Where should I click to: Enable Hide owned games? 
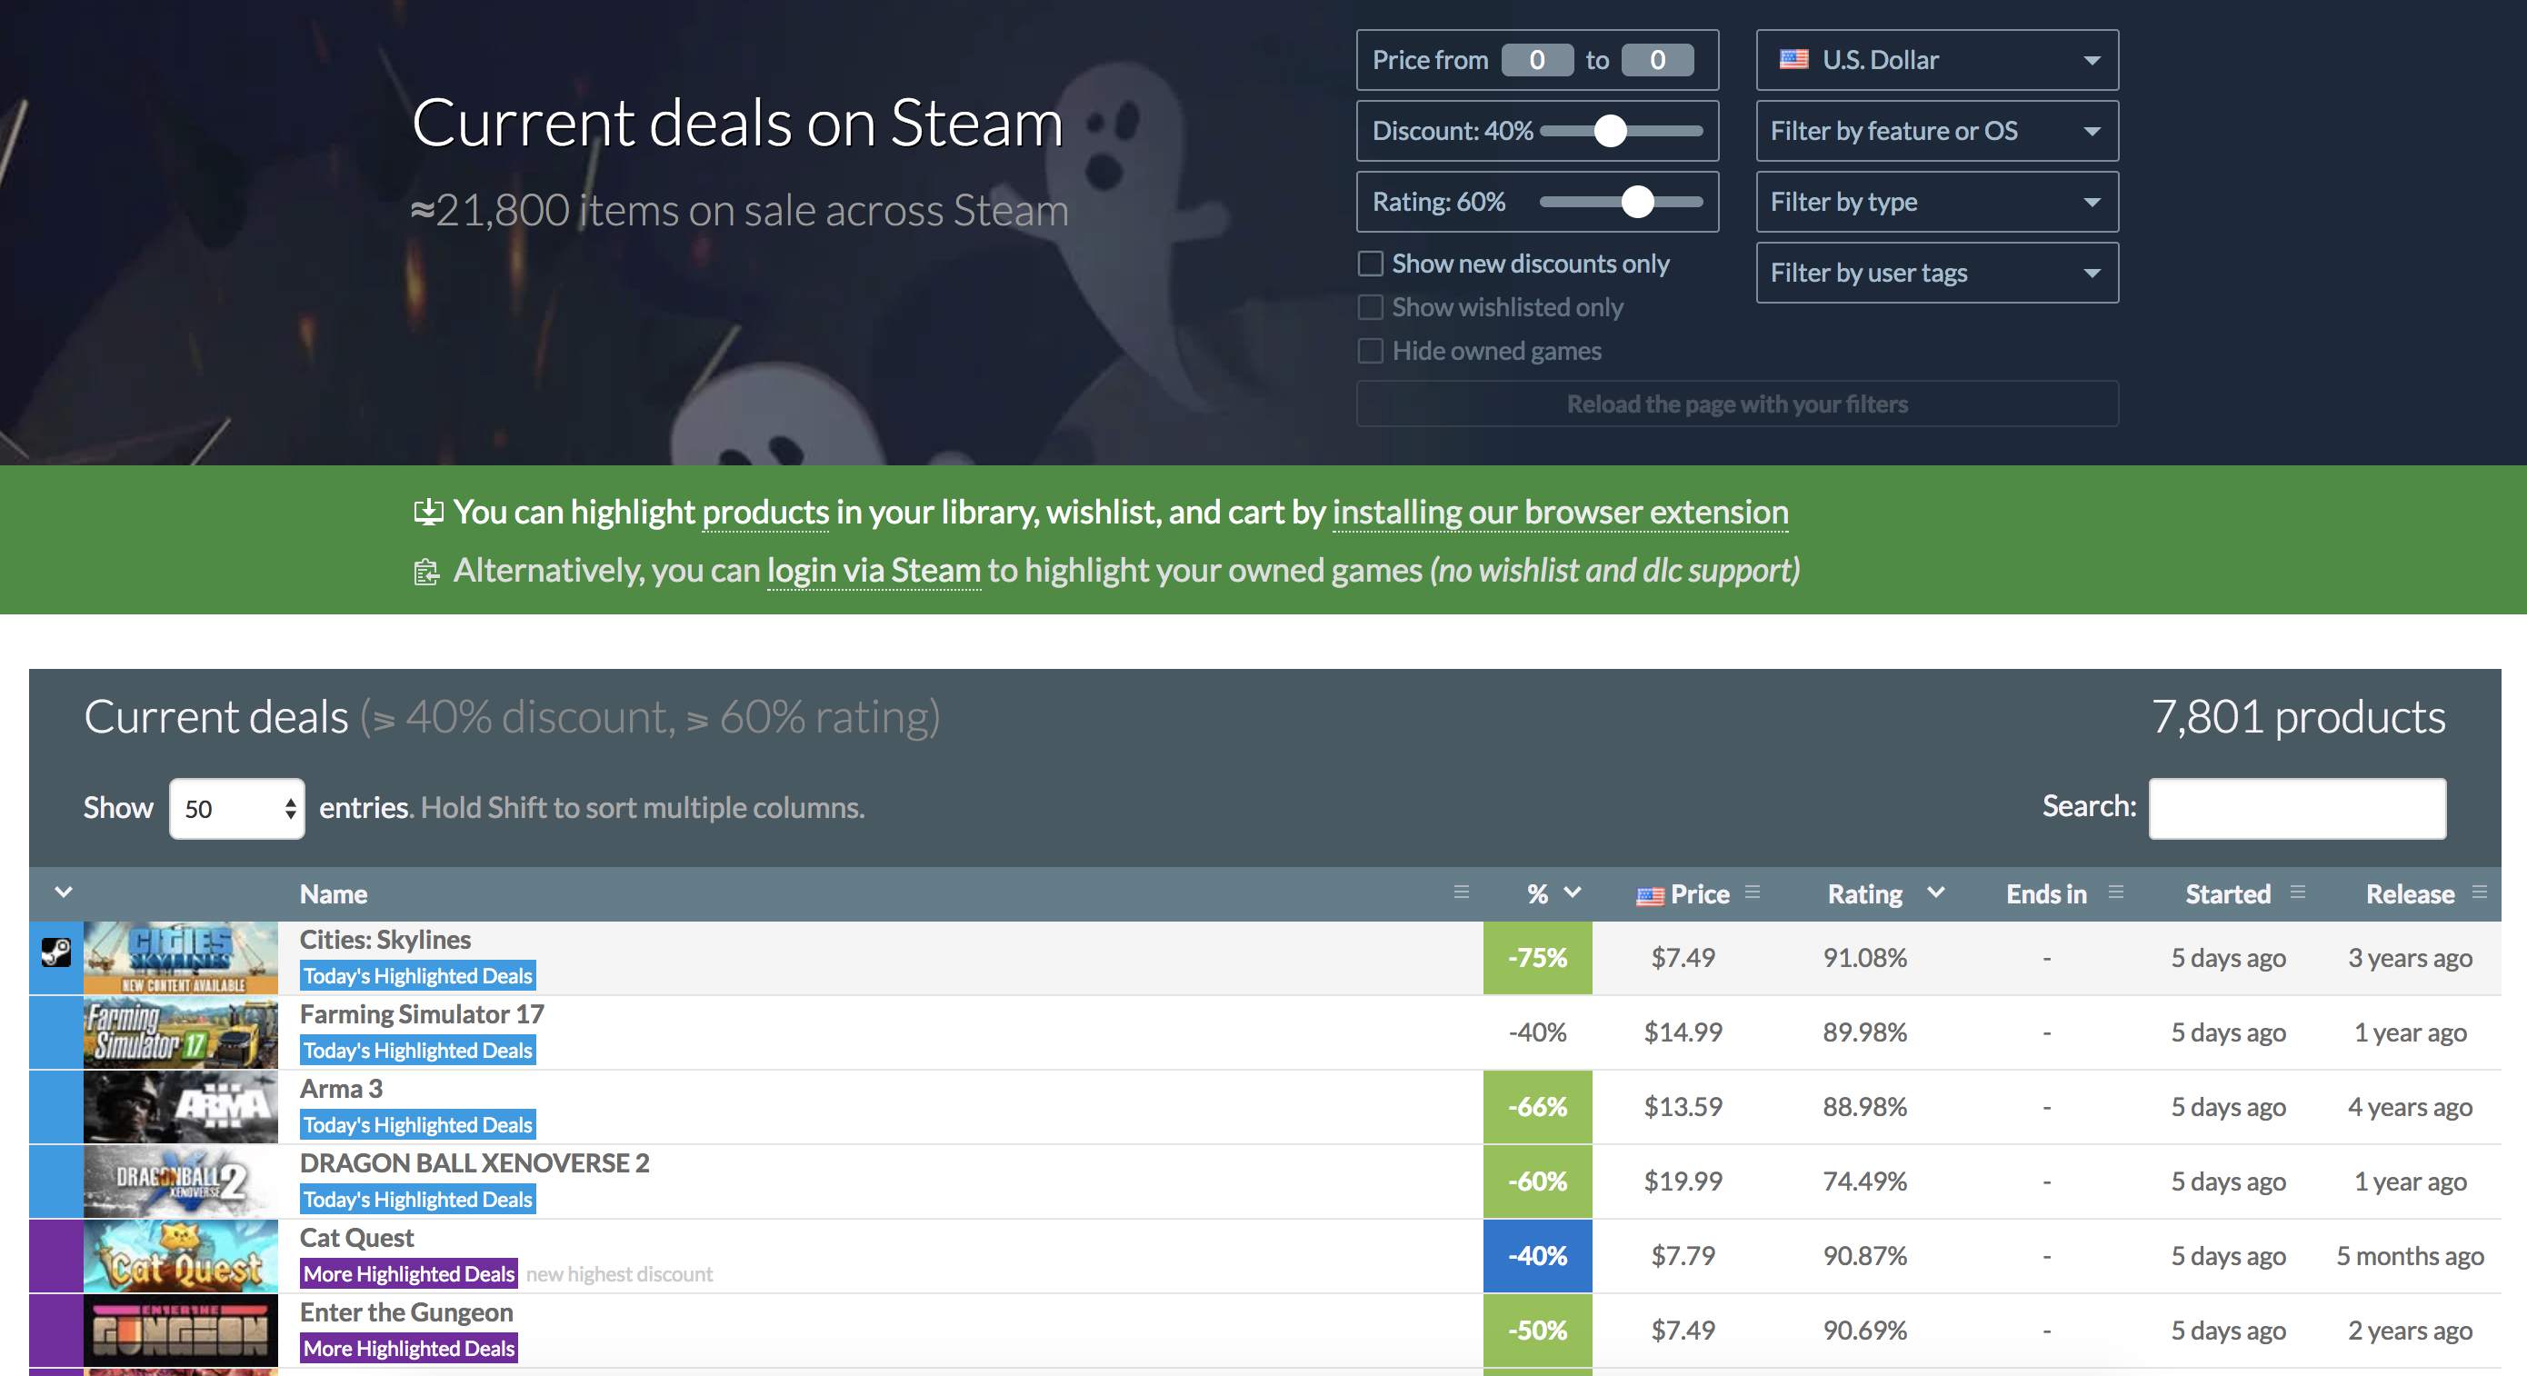(x=1371, y=350)
